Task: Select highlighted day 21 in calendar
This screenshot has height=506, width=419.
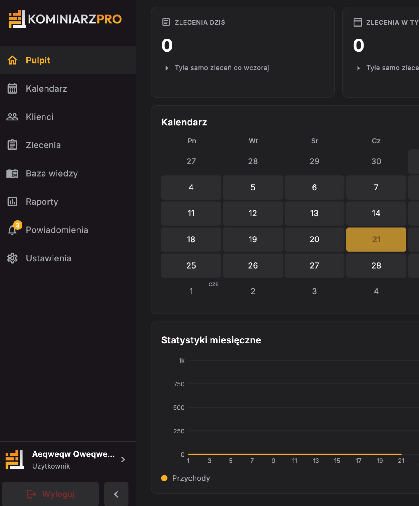Action: pyautogui.click(x=376, y=239)
